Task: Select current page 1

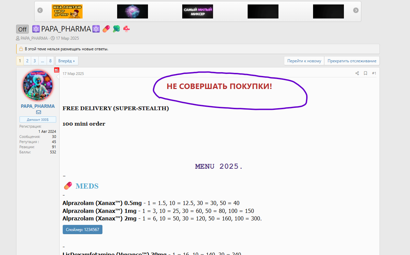Action: pos(20,61)
